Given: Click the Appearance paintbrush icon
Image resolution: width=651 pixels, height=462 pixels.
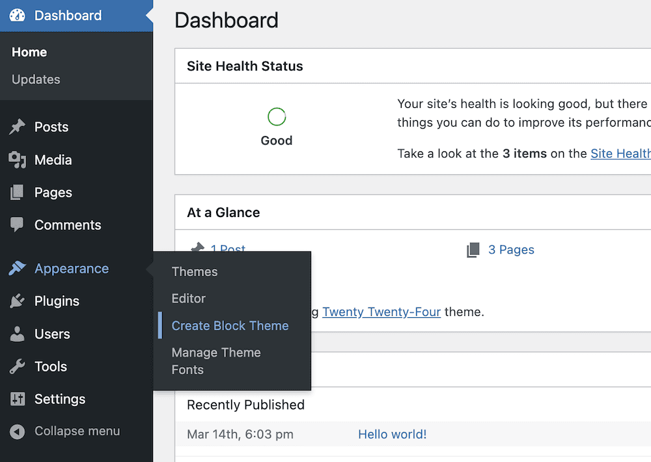Looking at the screenshot, I should [x=18, y=269].
